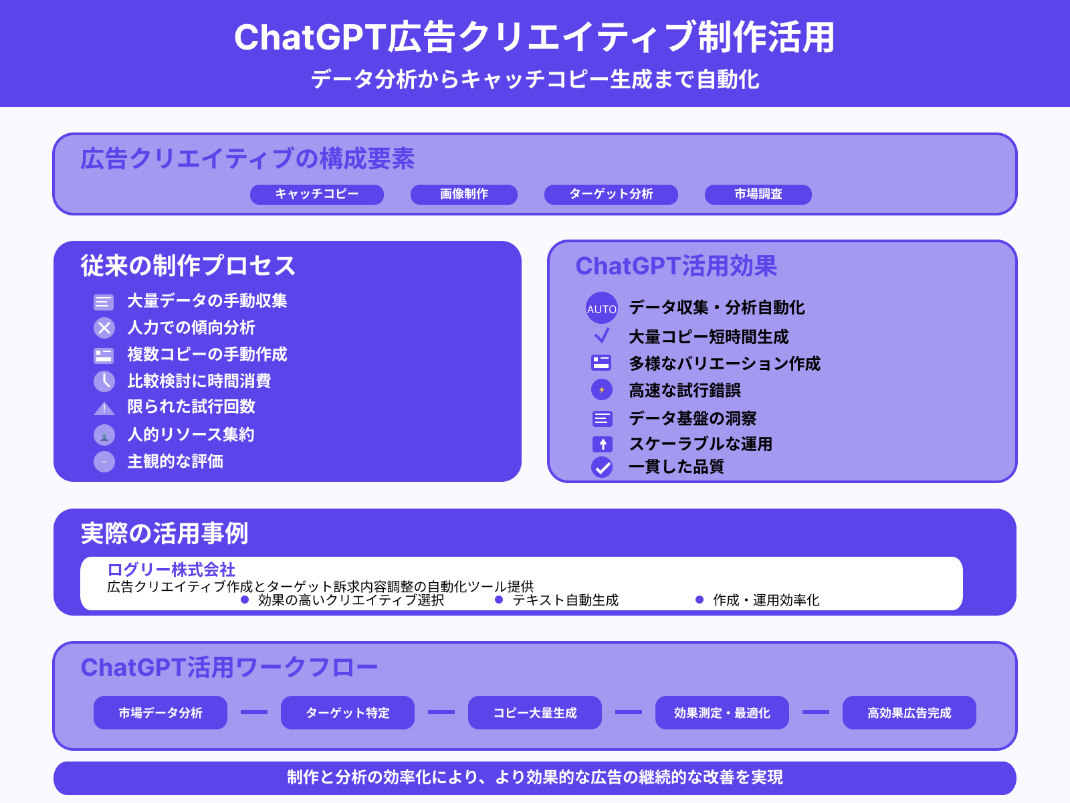Toggle the checkmark beside 大量コピー短時間生成
Screen dimensions: 1070x803
(x=603, y=337)
